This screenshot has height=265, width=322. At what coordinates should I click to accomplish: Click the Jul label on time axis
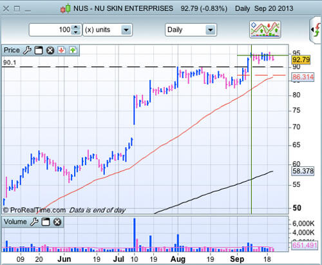point(118,259)
